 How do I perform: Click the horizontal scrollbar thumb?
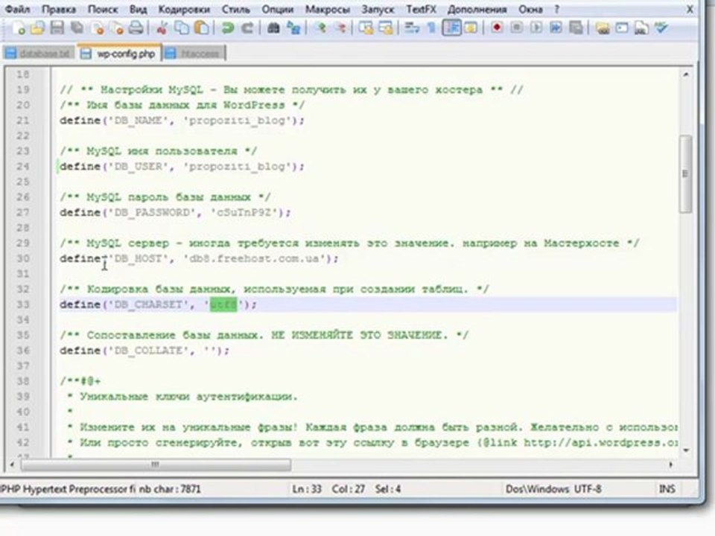pyautogui.click(x=156, y=465)
